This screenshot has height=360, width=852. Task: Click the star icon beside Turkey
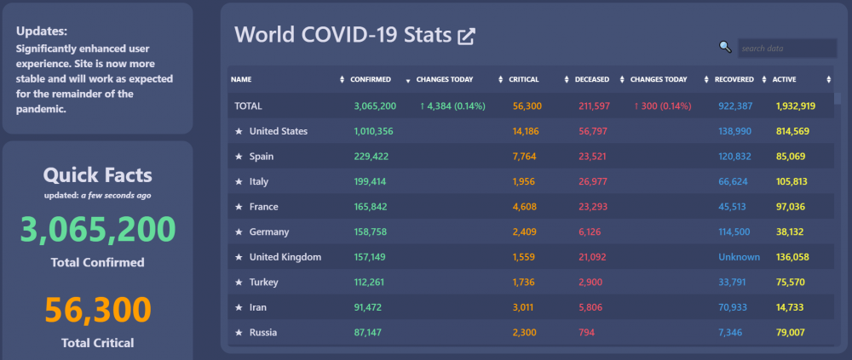click(238, 283)
